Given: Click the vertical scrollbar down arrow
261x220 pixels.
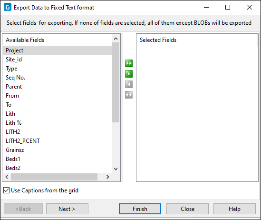Looking at the screenshot, I should click(116, 169).
